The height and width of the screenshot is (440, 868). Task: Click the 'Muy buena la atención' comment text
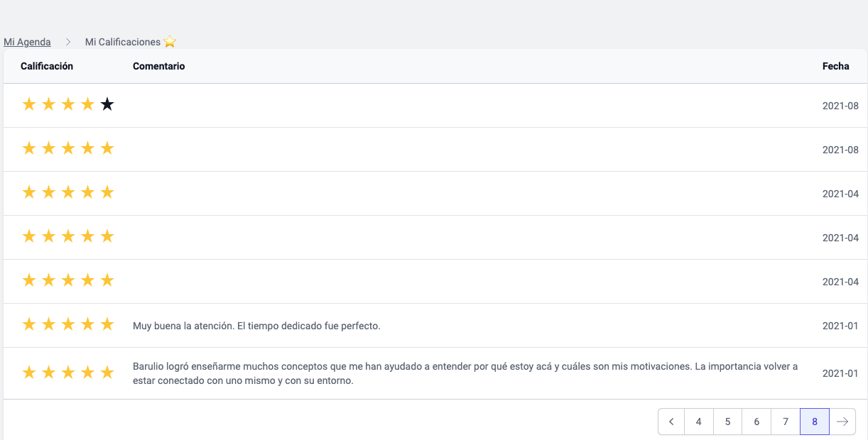[x=256, y=326]
